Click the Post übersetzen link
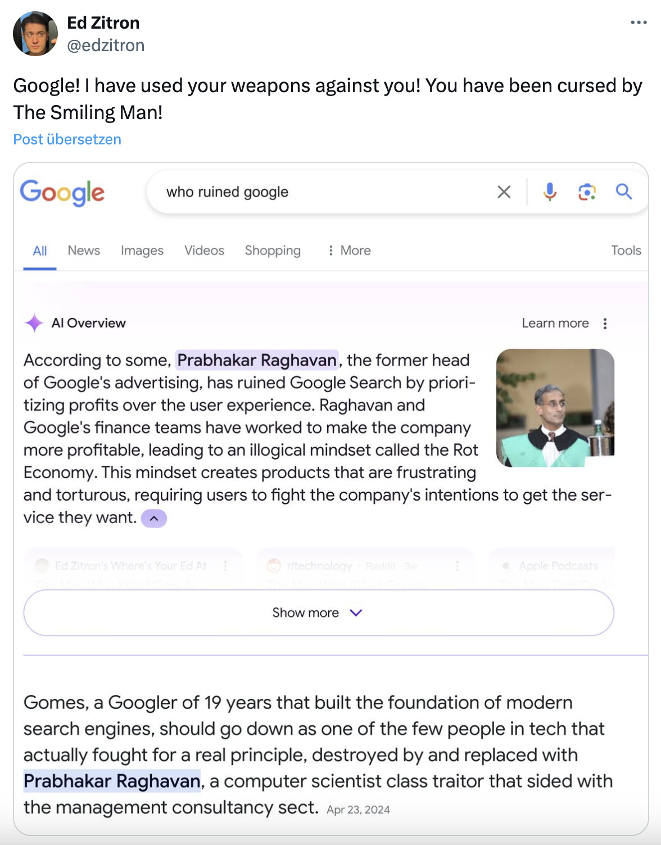 (x=67, y=139)
